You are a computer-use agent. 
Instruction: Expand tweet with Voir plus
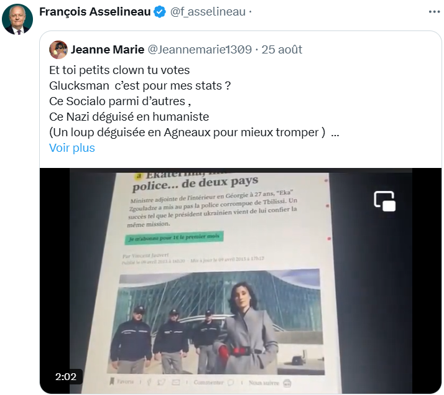point(72,148)
